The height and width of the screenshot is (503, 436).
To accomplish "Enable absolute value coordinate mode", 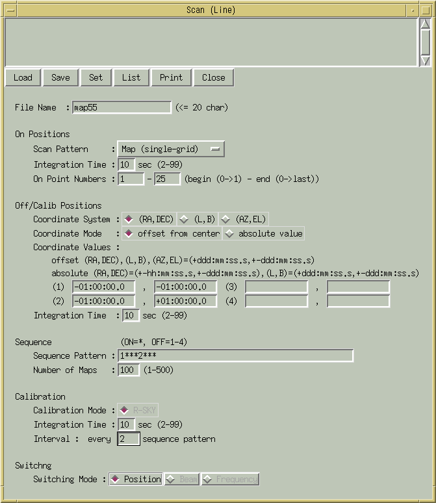I will coord(264,234).
